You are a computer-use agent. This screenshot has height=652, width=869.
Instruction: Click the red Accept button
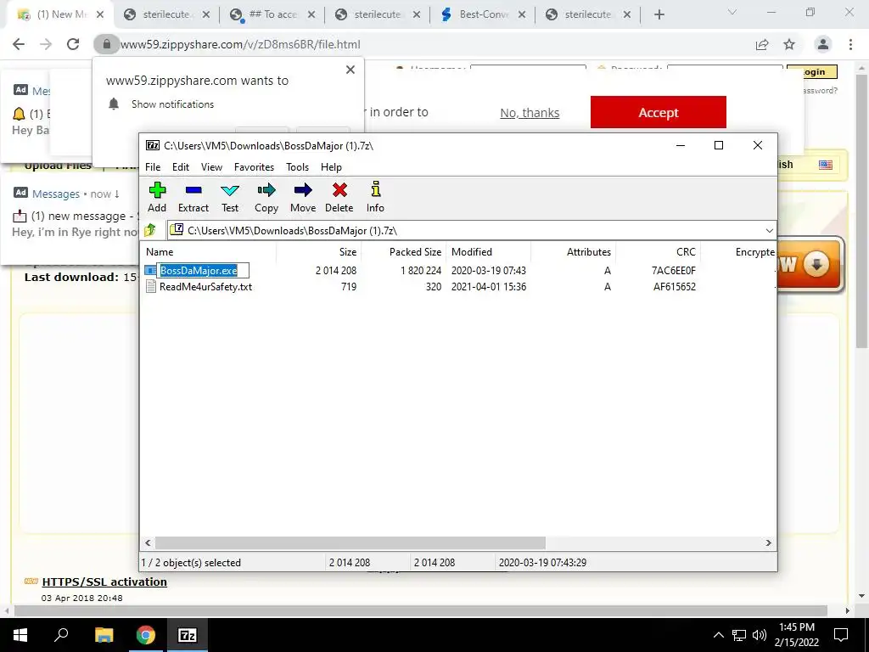(659, 113)
